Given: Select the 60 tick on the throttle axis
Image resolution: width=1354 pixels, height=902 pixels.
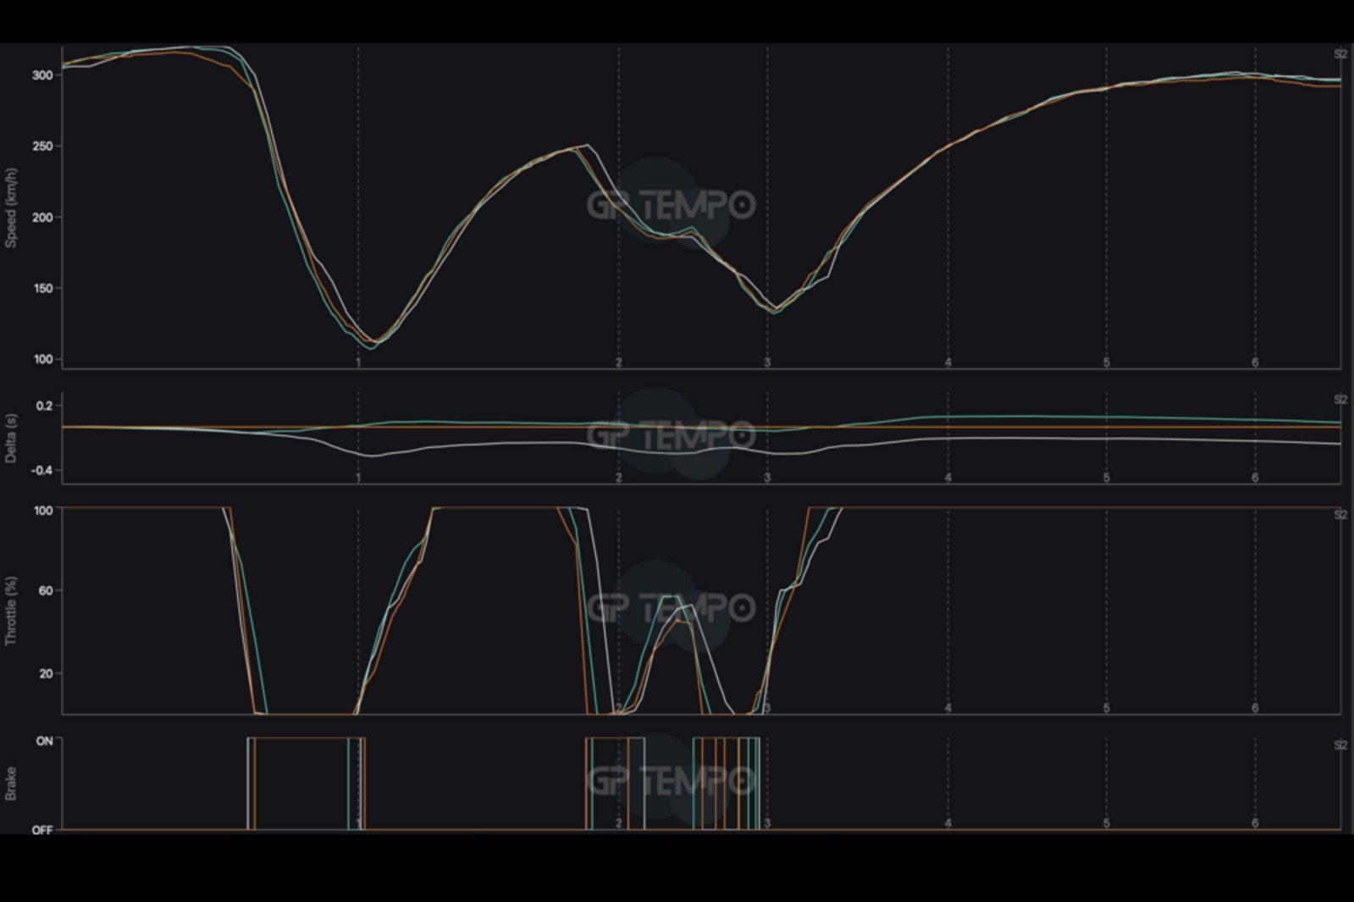Looking at the screenshot, I should coord(46,590).
